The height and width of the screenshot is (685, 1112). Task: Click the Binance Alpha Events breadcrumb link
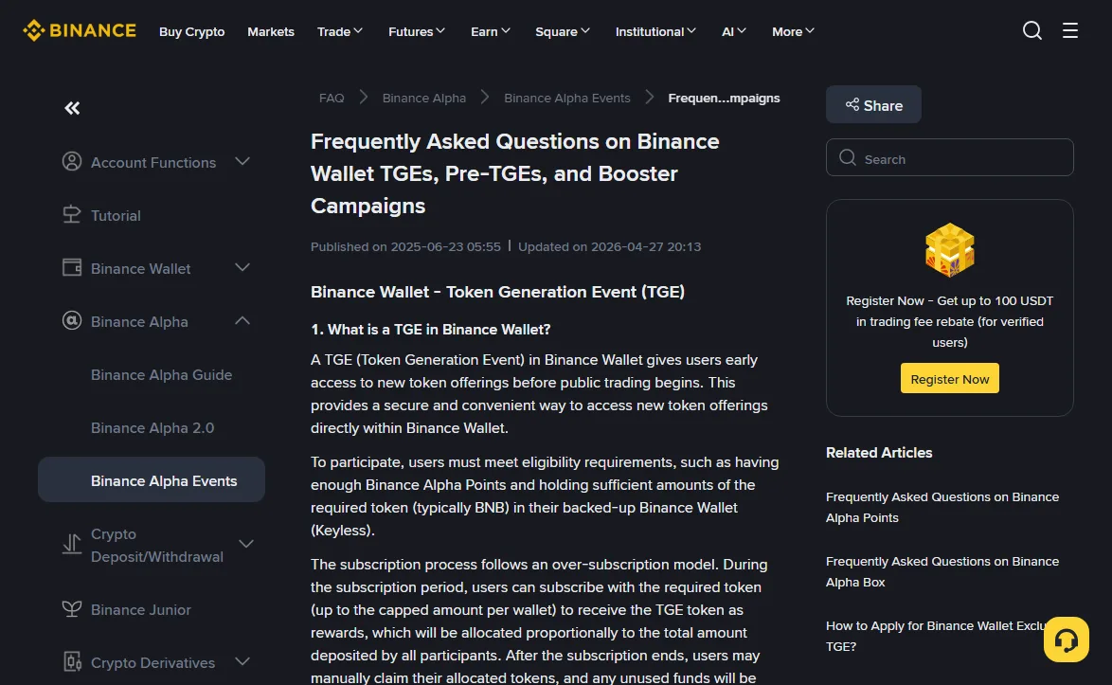point(566,98)
